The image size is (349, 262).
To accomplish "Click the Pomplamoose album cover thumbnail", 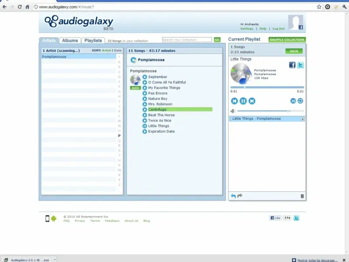I will (x=135, y=80).
